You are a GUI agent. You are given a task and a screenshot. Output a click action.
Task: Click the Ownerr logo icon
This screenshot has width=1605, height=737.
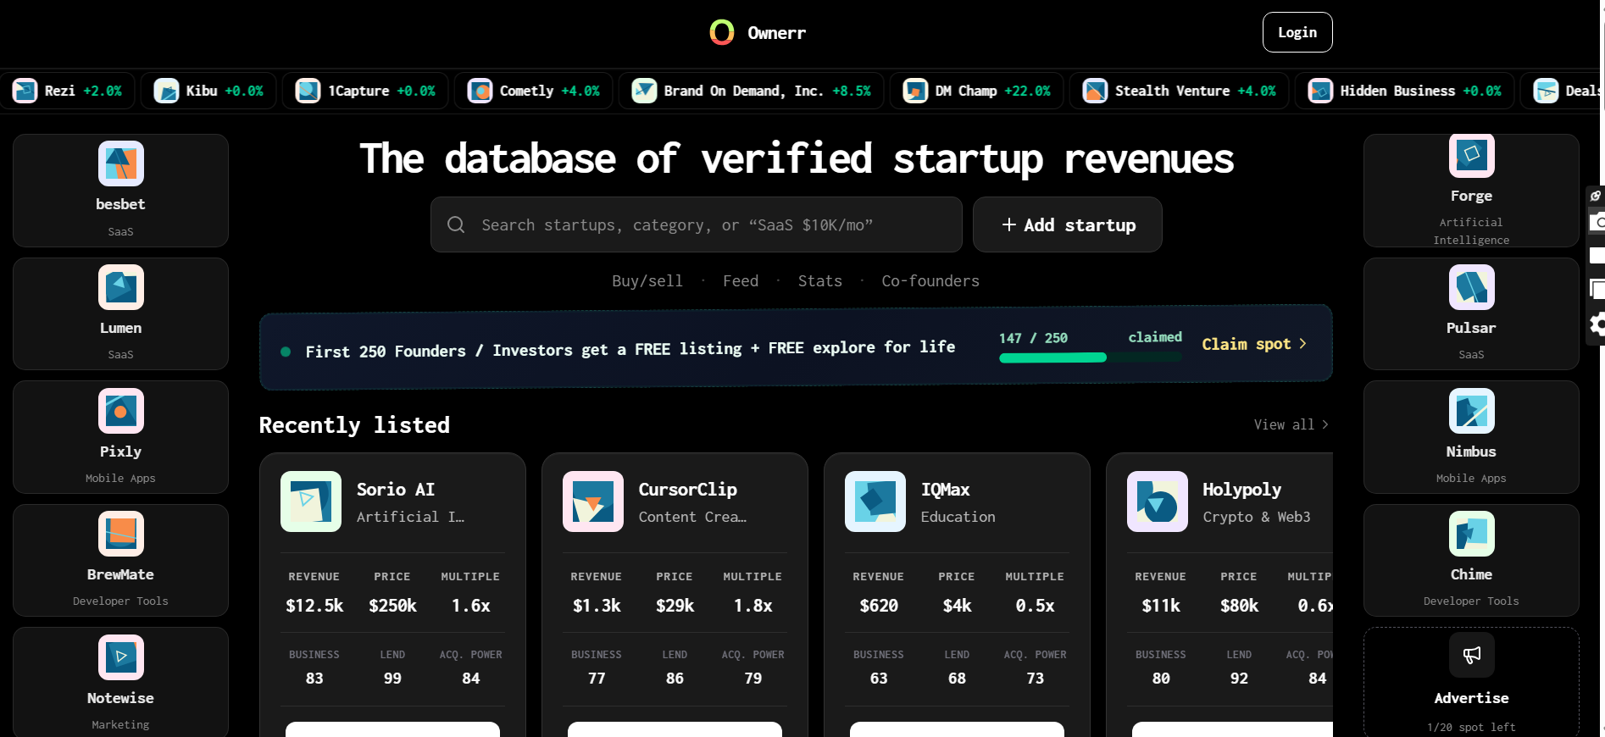point(722,32)
